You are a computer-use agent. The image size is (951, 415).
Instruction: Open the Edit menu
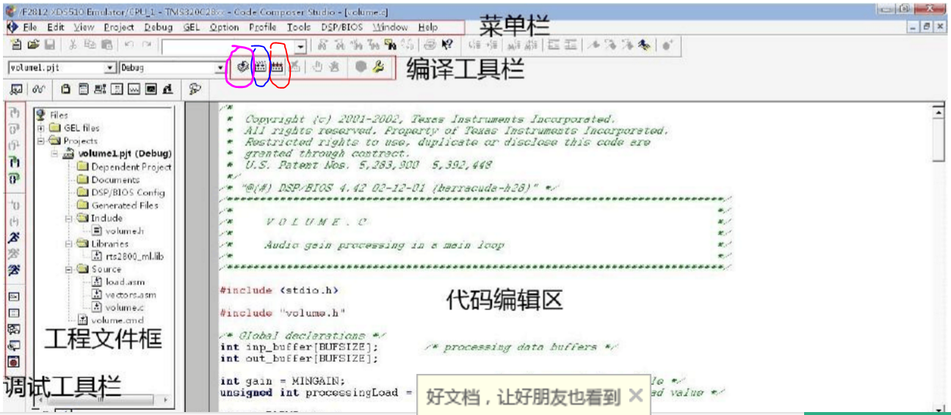click(56, 27)
